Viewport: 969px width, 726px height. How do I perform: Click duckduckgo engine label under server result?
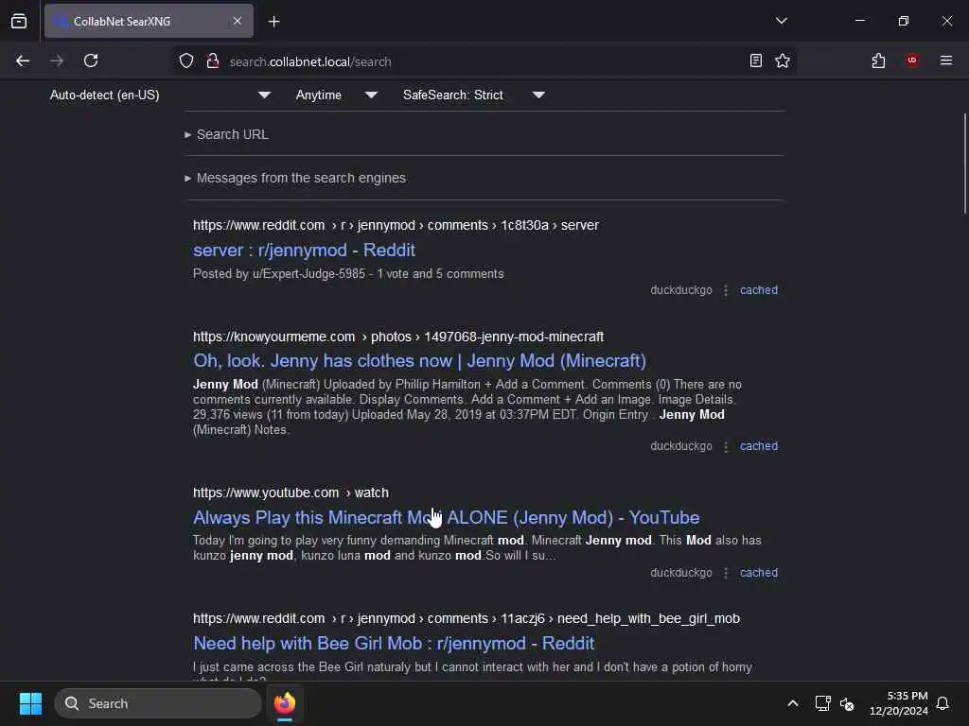[681, 290]
